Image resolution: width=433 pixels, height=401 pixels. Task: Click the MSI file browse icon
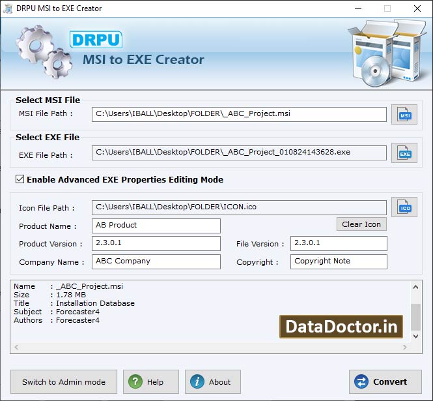[404, 115]
